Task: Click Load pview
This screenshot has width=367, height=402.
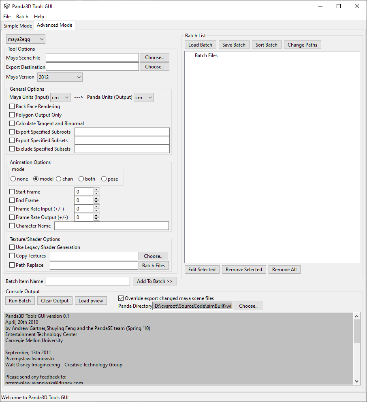Action: pos(91,301)
